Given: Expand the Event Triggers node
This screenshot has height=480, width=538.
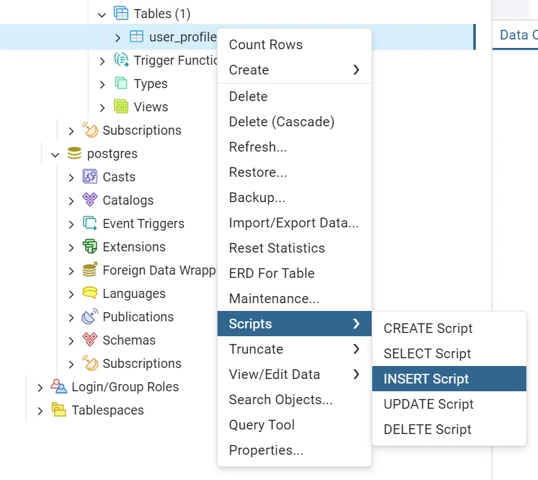Looking at the screenshot, I should 71,224.
